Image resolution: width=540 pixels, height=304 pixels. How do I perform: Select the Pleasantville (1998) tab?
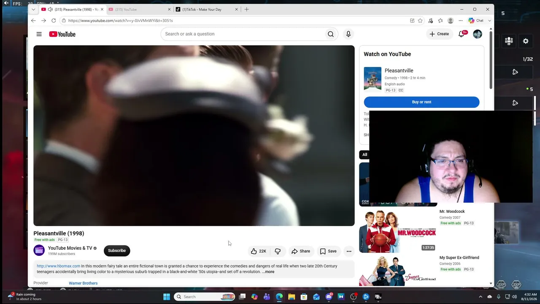tap(72, 9)
